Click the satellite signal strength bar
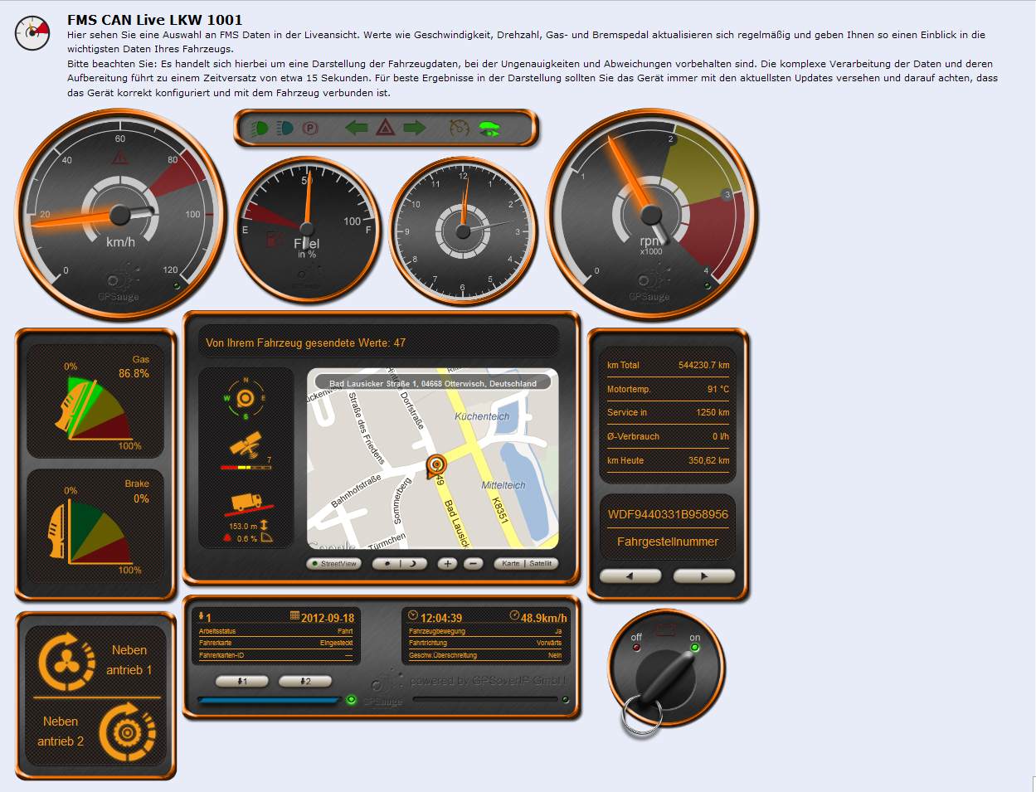The width and height of the screenshot is (1036, 792). click(246, 468)
